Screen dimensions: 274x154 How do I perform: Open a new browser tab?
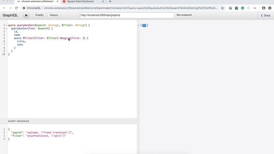110,2
